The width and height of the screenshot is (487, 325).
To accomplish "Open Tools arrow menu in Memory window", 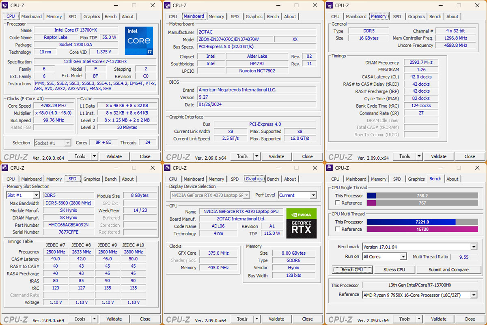I will click(x=419, y=156).
